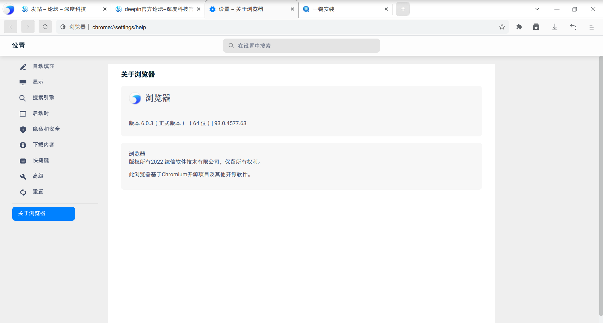Open the 下载内容 settings section

tap(44, 145)
